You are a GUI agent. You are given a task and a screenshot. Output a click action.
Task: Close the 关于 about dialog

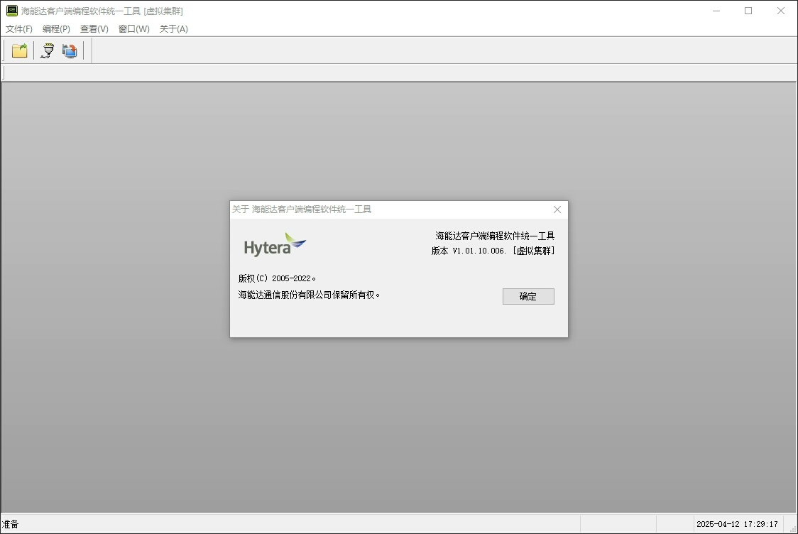click(557, 209)
